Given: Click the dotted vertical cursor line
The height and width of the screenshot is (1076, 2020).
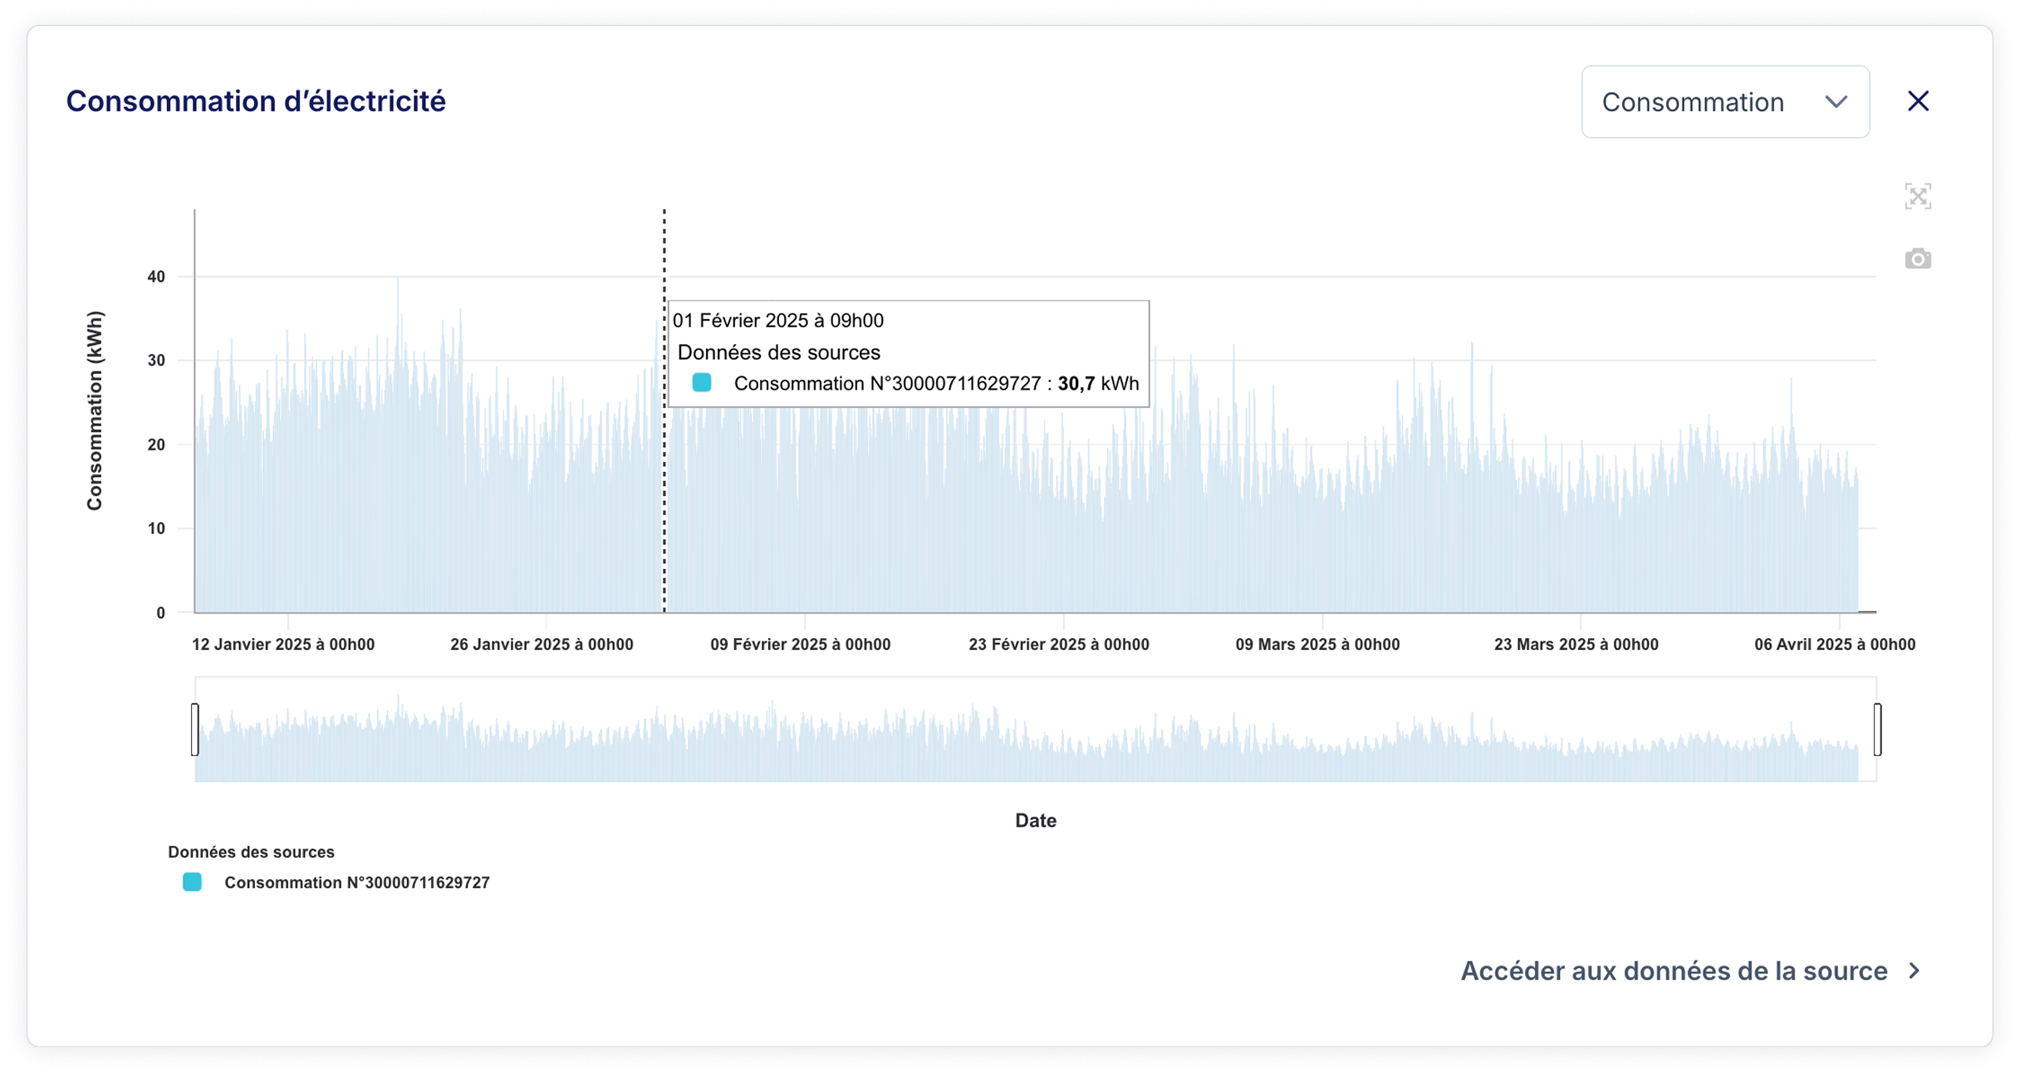Looking at the screenshot, I should [664, 499].
